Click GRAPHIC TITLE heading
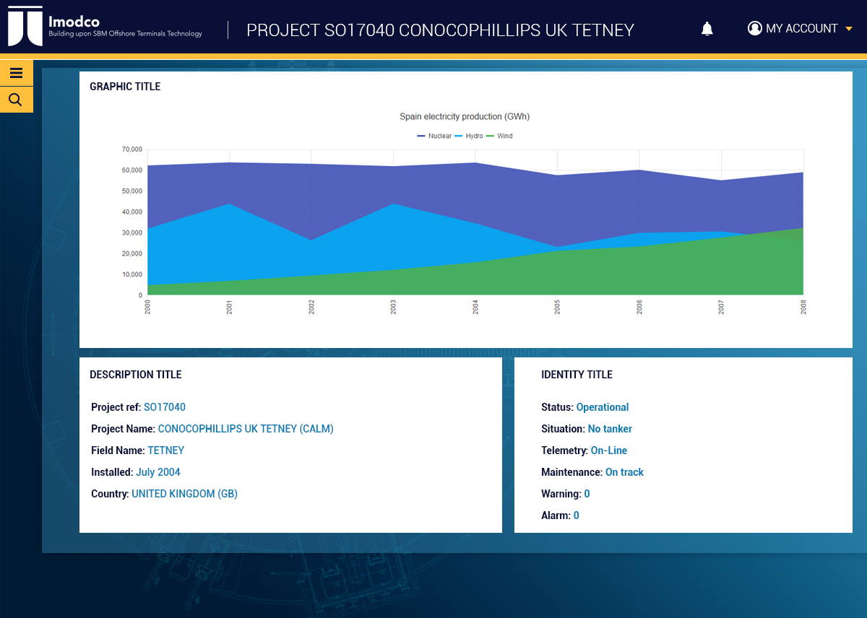The image size is (867, 618). [x=125, y=87]
